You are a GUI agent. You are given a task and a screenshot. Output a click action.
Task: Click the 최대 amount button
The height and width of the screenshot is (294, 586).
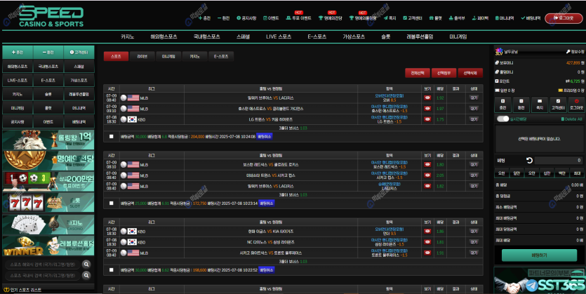577,173
